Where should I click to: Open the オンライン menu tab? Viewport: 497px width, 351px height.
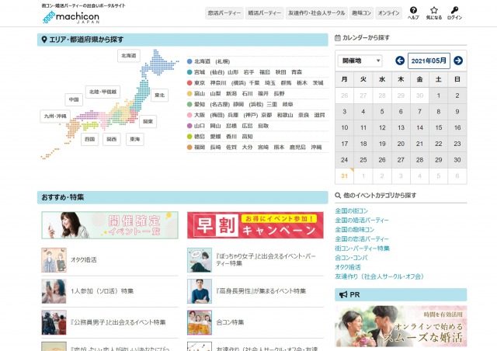(x=388, y=13)
